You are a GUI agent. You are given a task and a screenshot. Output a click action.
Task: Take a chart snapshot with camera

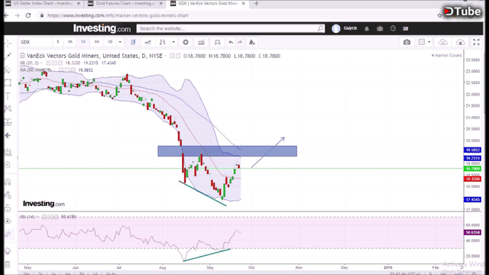[406, 42]
